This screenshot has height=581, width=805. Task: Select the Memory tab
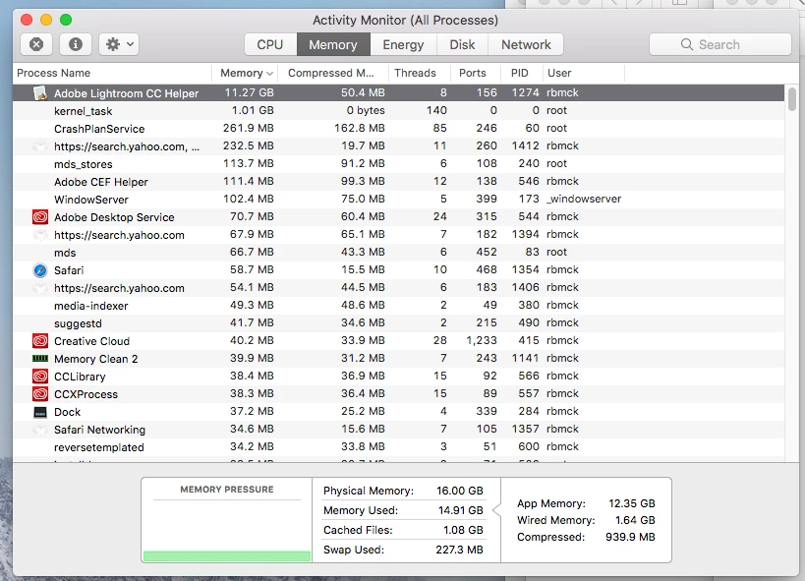[x=333, y=44]
